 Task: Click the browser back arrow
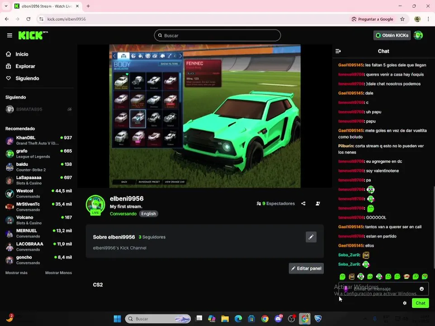(x=7, y=19)
